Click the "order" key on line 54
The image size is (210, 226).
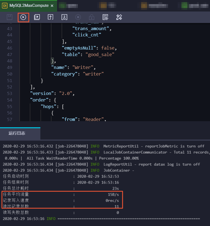pos(39,100)
